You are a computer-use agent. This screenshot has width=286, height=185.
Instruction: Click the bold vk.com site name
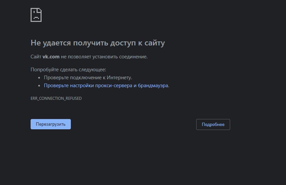pyautogui.click(x=51, y=57)
